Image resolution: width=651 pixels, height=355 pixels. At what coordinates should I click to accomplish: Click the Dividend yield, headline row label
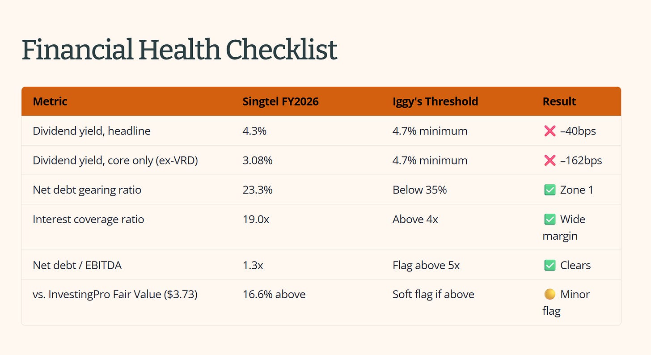point(92,131)
